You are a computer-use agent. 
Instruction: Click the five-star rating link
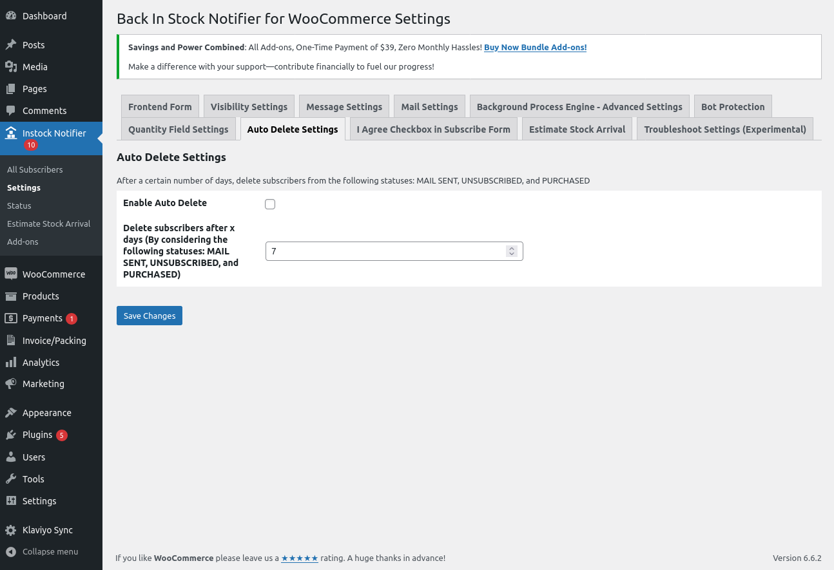click(300, 558)
